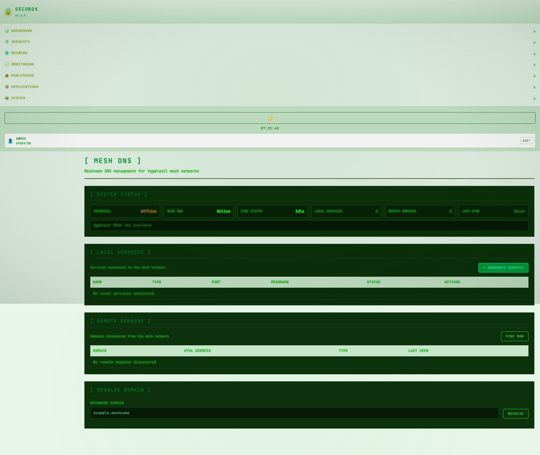Click the admin user avatar icon
The height and width of the screenshot is (455, 540).
click(x=10, y=141)
